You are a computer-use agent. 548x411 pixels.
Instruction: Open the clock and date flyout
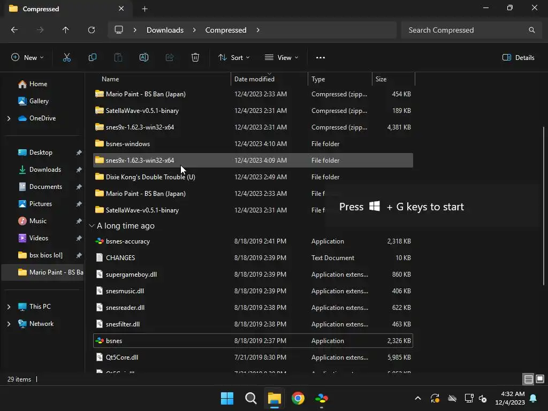510,398
